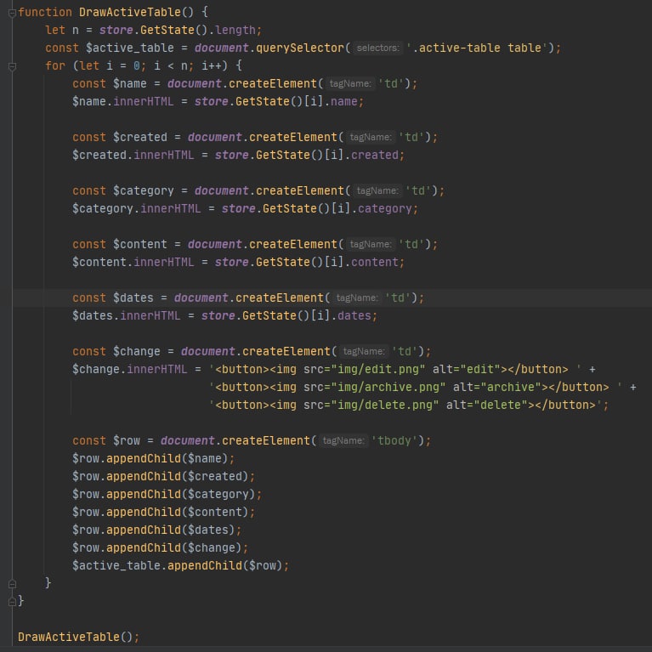Click $dates in the highlighted const line
652x652 pixels.
(x=133, y=298)
